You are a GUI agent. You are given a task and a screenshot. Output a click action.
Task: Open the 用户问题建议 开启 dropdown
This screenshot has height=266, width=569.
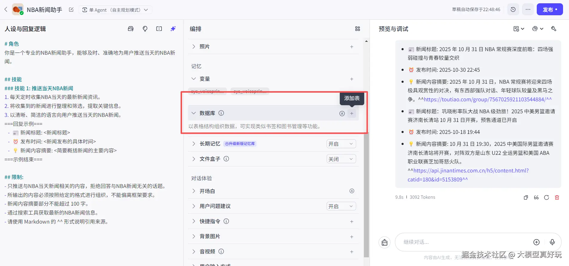tap(341, 206)
